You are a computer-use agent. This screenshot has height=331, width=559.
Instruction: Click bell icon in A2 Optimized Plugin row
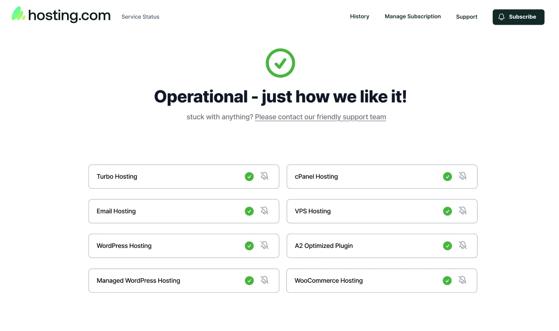[x=462, y=246]
